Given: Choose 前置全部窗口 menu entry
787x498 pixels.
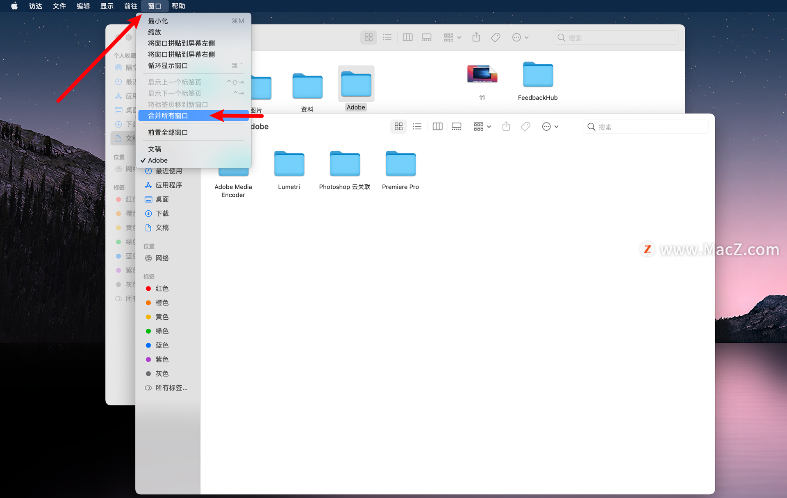Looking at the screenshot, I should (x=193, y=132).
